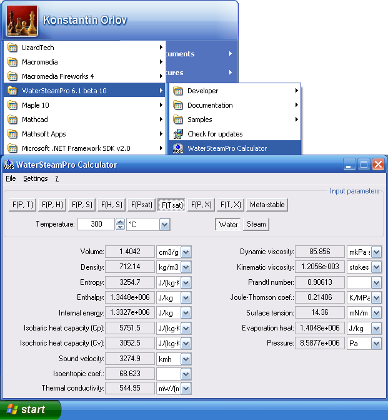
Task: Click the Pressure value 8.5877e+006
Action: point(320,343)
